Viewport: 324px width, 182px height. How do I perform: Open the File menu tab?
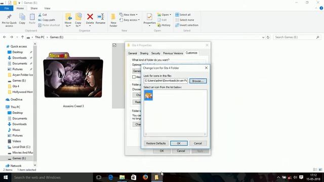[x=7, y=8]
